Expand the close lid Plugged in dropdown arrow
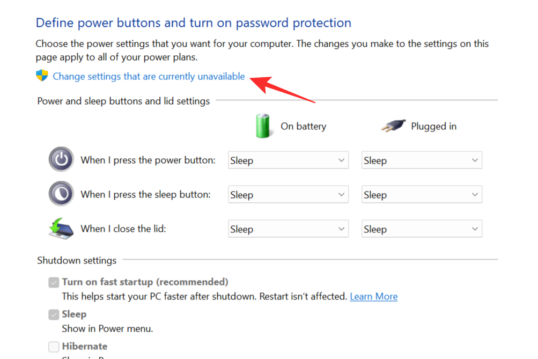Viewport: 538px width, 359px height. tap(474, 228)
